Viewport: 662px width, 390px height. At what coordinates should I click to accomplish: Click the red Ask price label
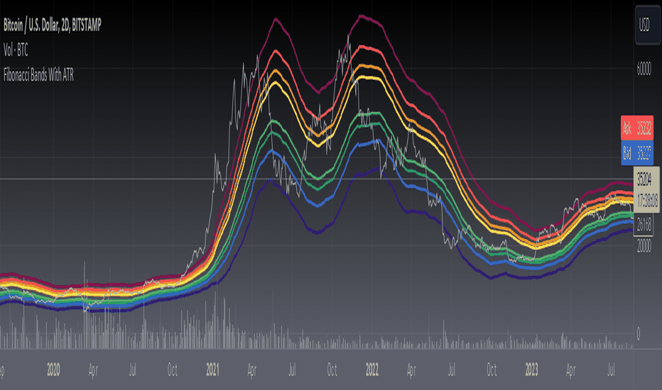(637, 128)
